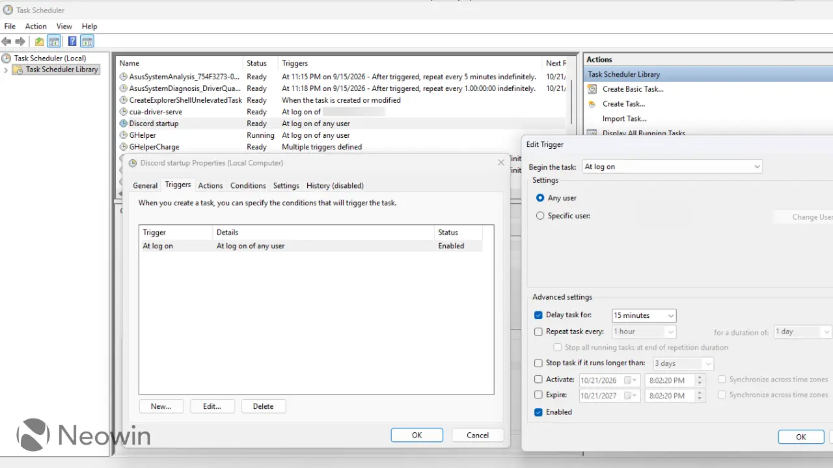Uncheck the Enabled checkbox in Edit Trigger
The height and width of the screenshot is (468, 833).
[538, 412]
